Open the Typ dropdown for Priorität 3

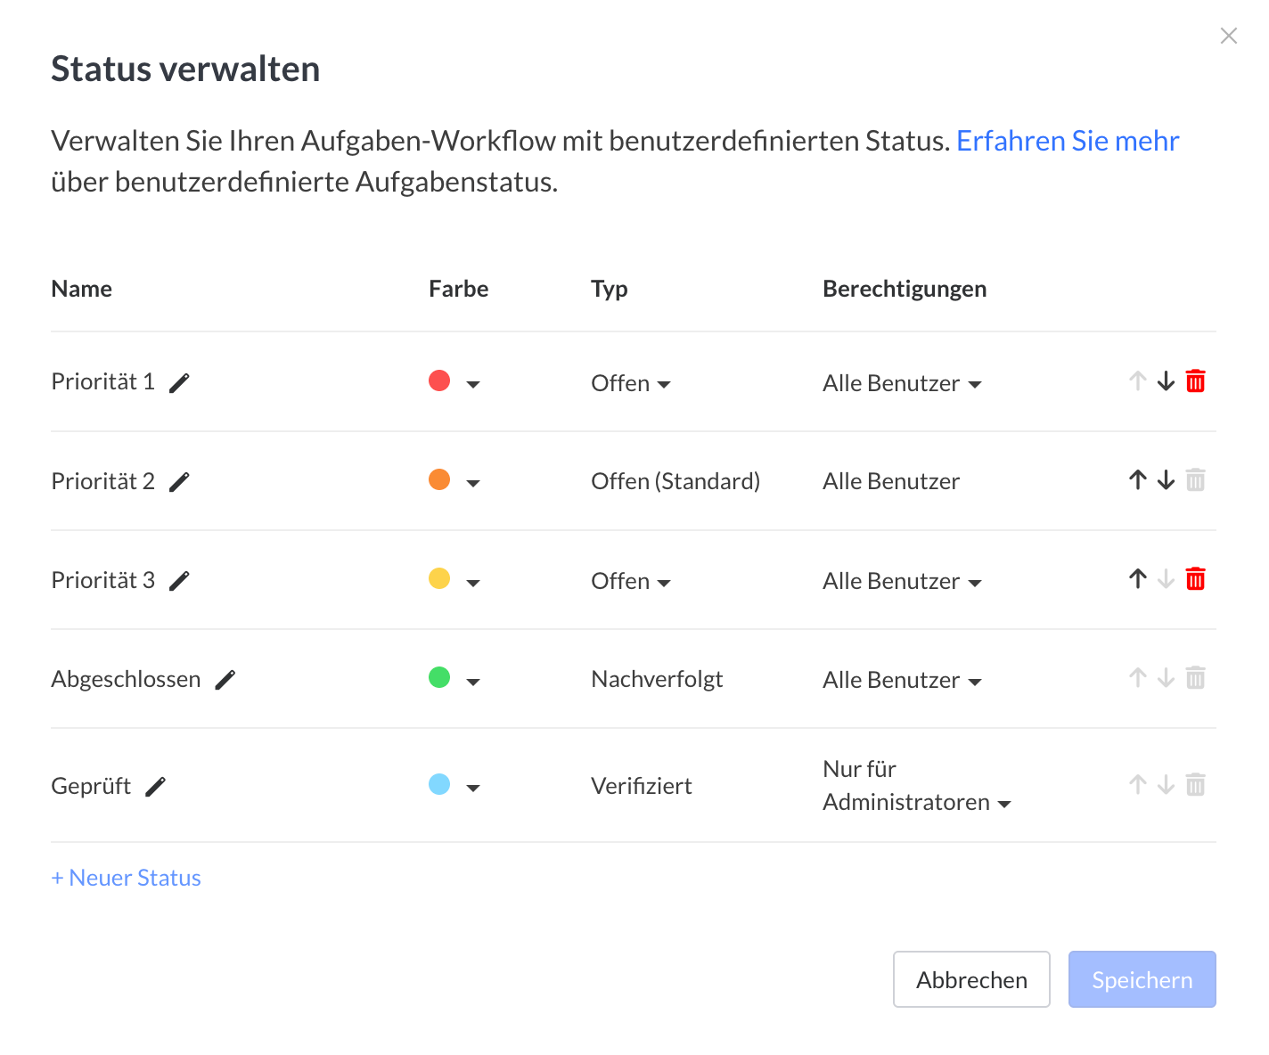[x=631, y=582]
